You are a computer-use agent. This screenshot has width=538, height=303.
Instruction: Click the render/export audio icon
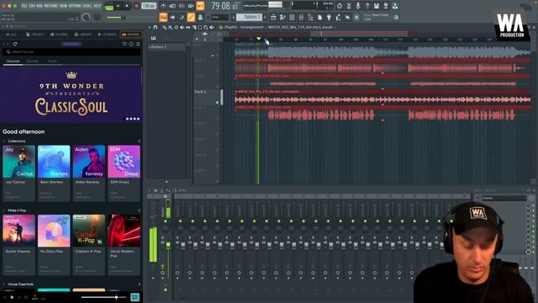386,6
